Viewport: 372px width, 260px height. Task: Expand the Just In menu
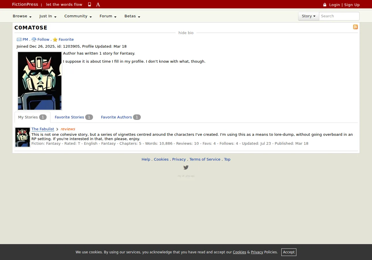pos(48,16)
